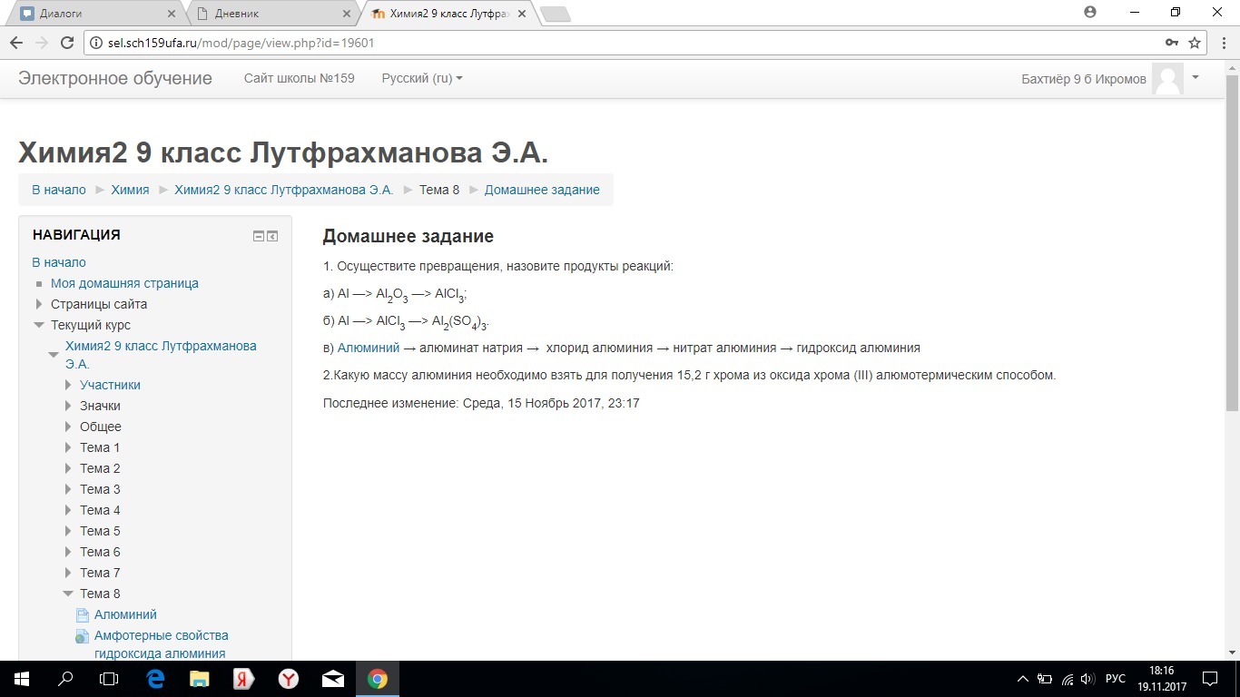Click the site info icon beside the URL

click(x=95, y=42)
